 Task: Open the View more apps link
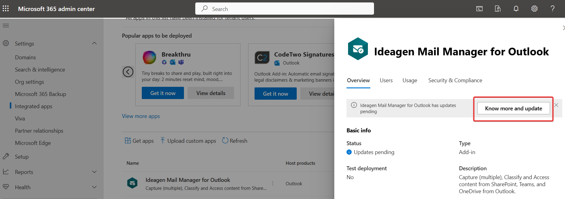tap(141, 116)
